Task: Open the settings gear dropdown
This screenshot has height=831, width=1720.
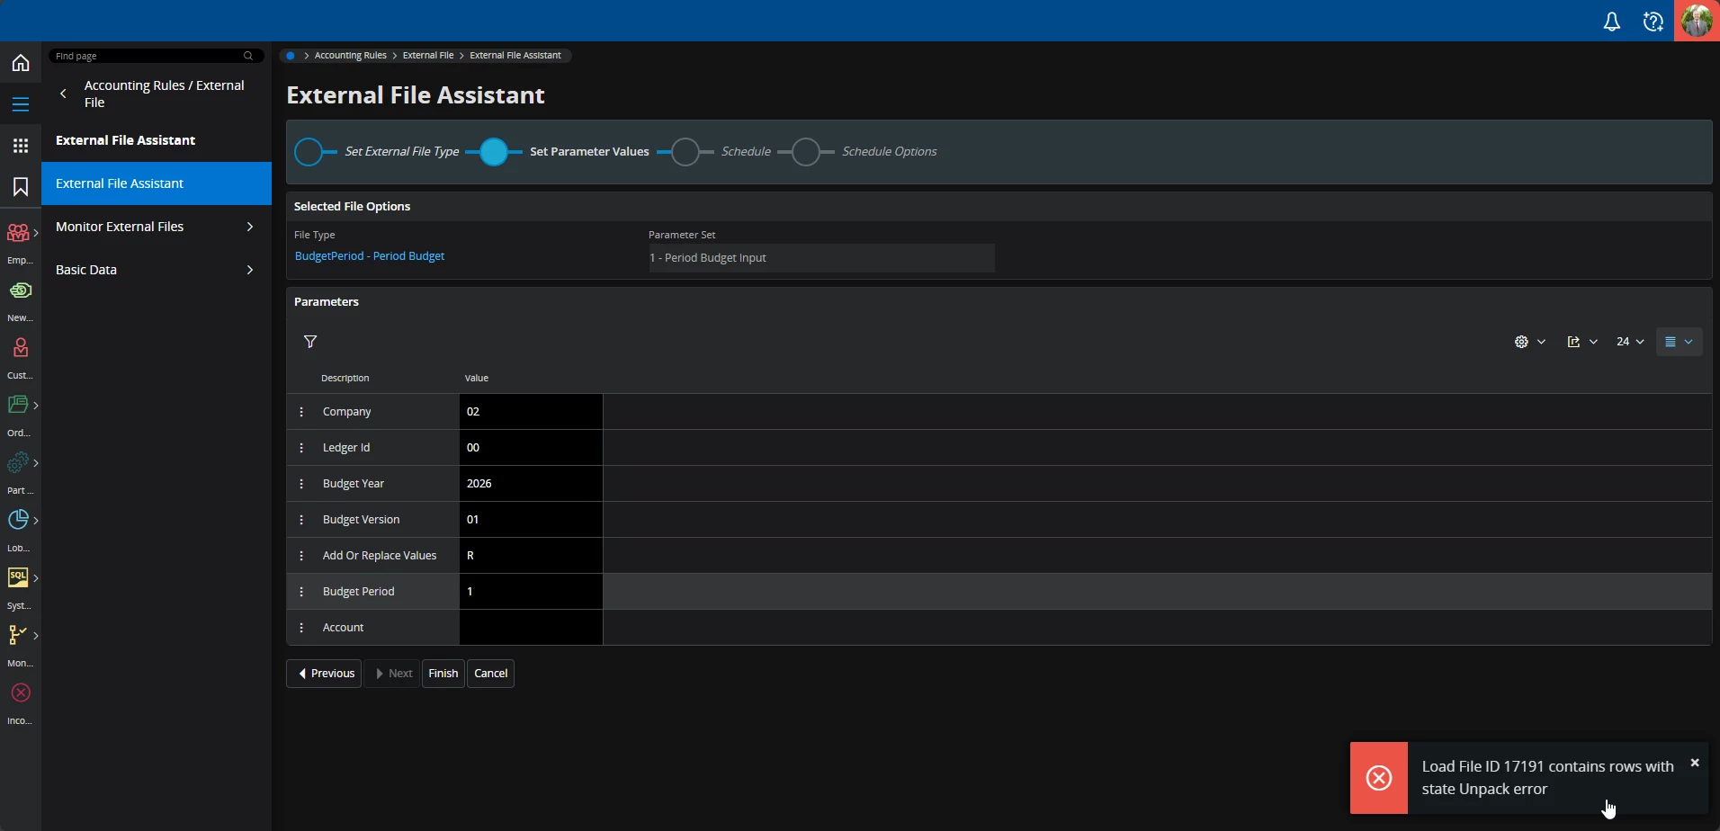Action: coord(1528,342)
